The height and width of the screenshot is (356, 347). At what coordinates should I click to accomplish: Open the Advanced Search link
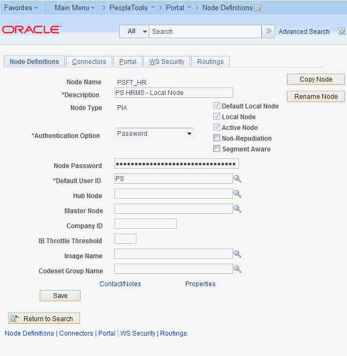pyautogui.click(x=304, y=31)
